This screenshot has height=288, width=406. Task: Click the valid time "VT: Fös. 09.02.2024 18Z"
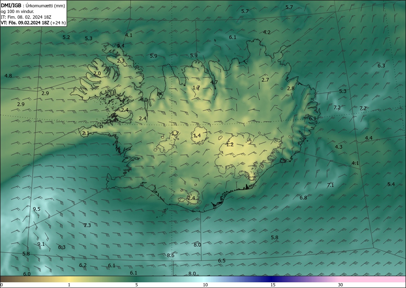[x=25, y=23]
